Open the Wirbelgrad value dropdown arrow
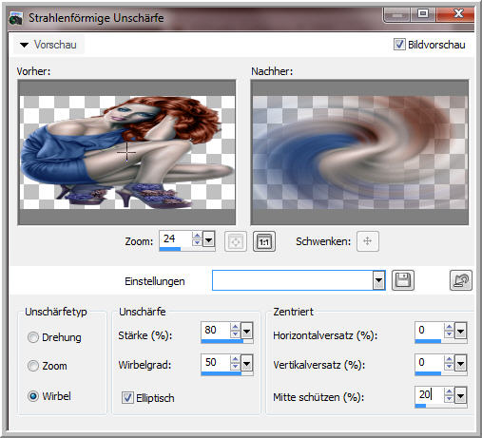 point(246,364)
